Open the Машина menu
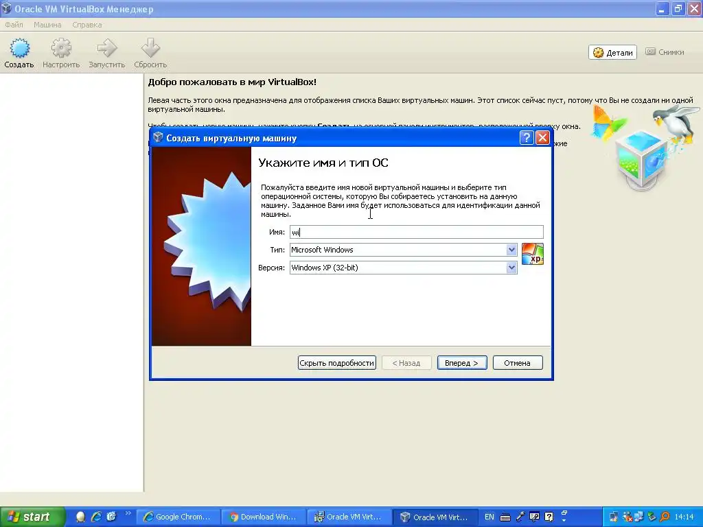The height and width of the screenshot is (527, 703). 47,25
